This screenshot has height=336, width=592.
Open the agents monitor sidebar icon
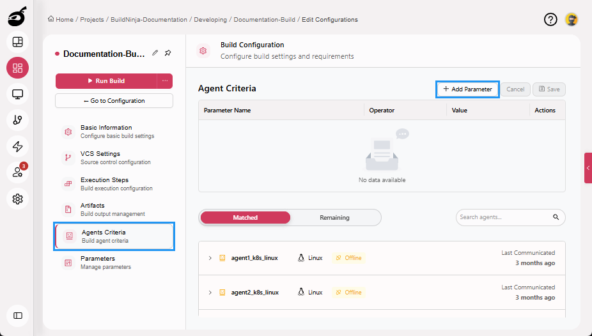point(17,94)
